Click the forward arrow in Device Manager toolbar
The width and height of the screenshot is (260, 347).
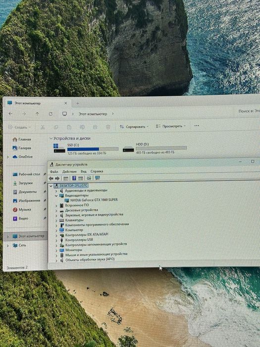[x=57, y=178]
